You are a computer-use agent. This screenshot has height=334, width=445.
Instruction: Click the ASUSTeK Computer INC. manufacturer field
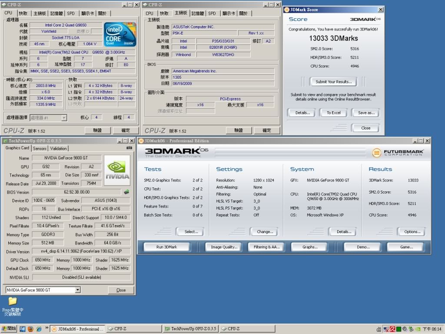click(x=223, y=27)
